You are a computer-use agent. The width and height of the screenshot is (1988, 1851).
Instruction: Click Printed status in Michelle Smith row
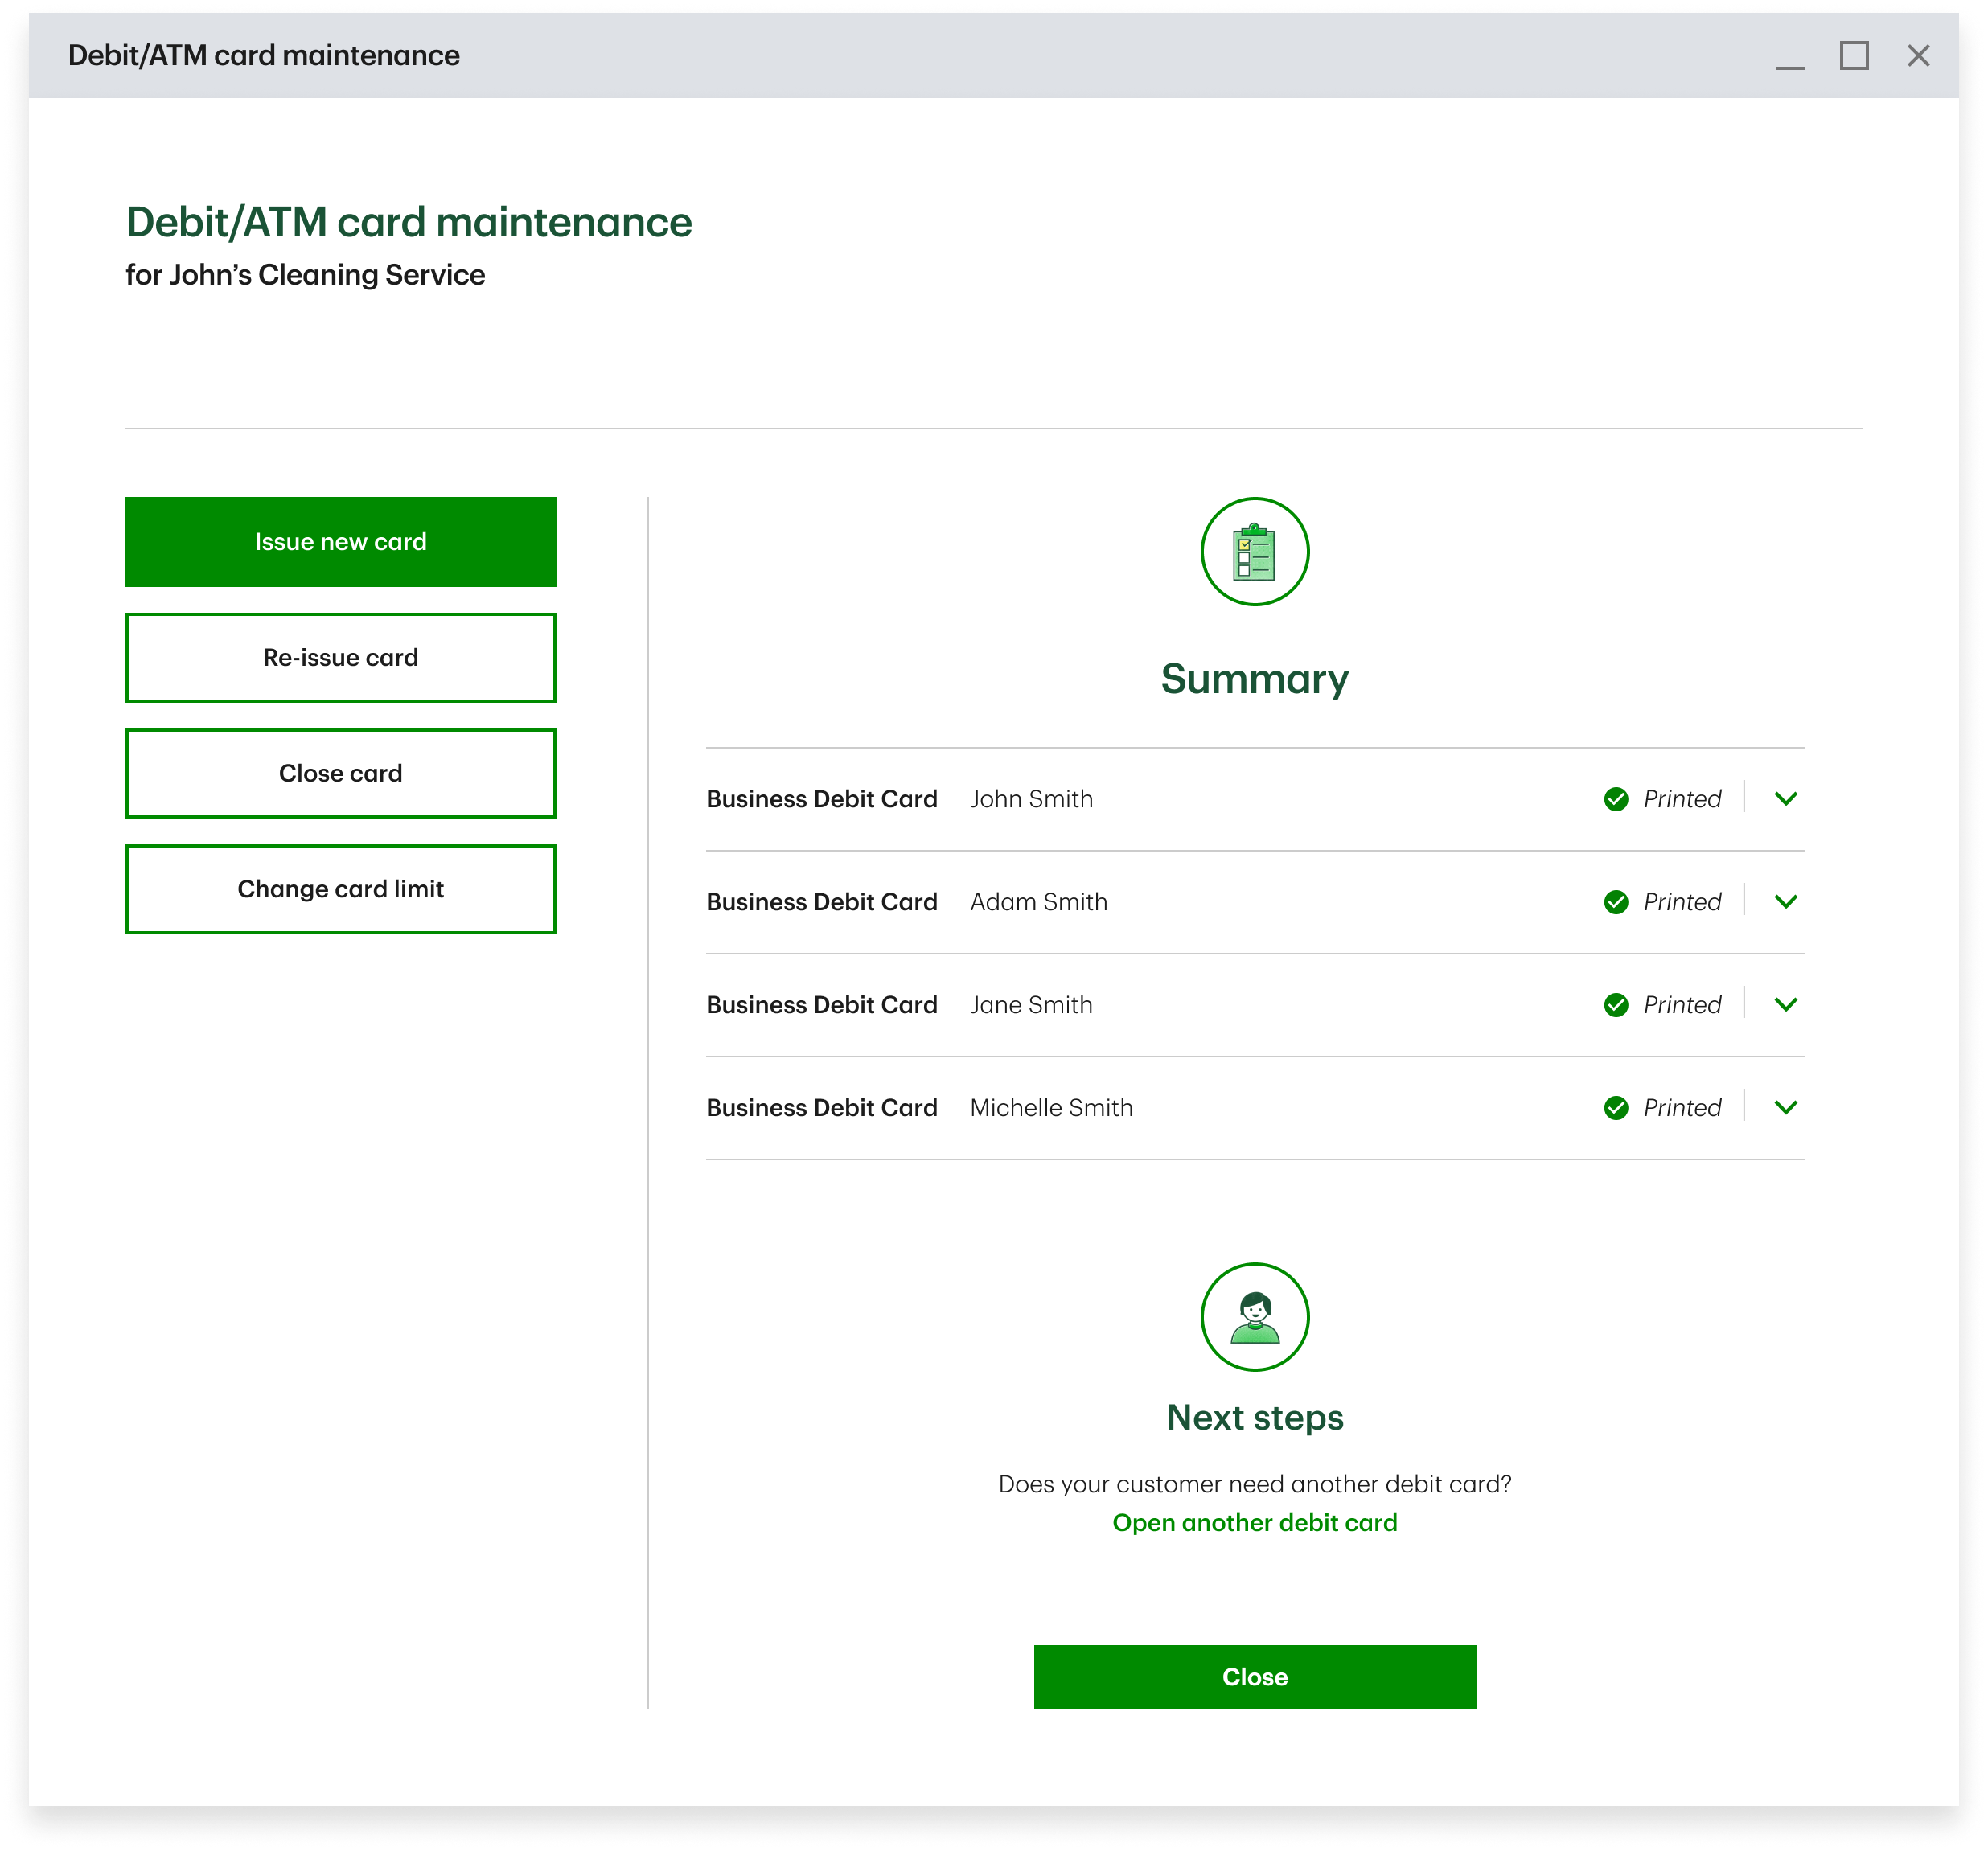[x=1682, y=1108]
